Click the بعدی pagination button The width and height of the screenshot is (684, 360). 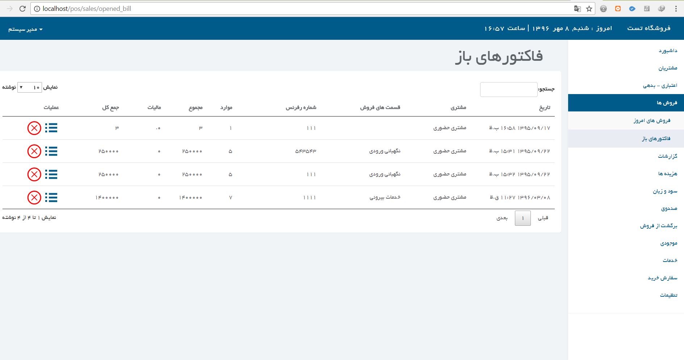coord(502,218)
